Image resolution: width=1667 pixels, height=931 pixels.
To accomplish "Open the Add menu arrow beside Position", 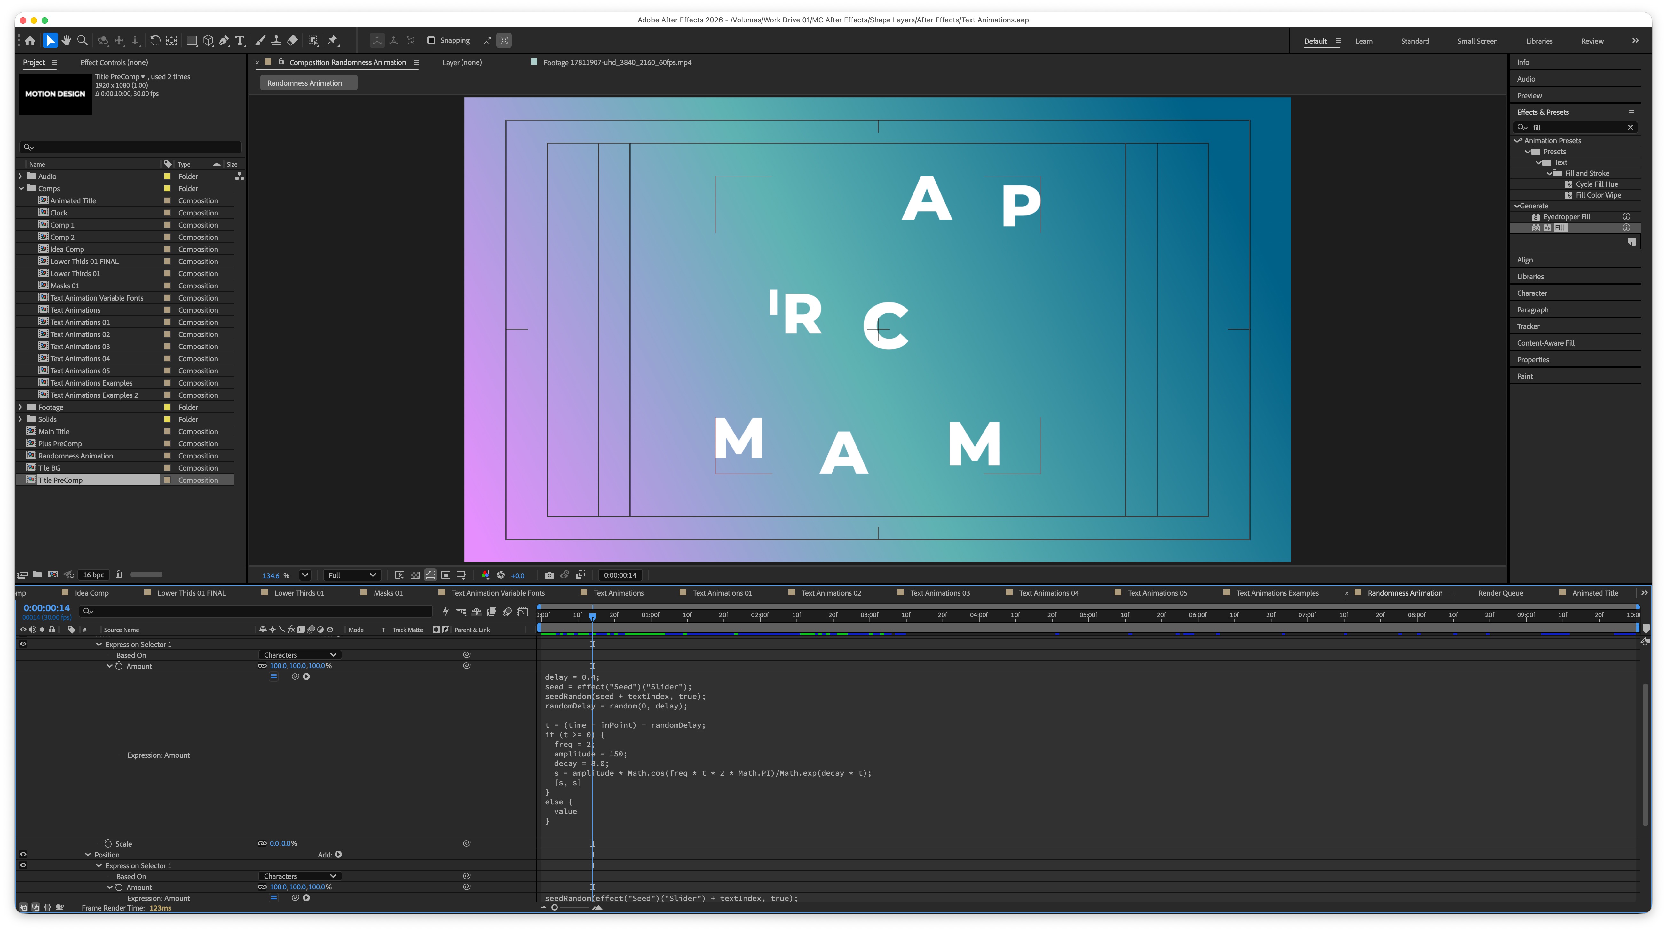I will pos(338,854).
